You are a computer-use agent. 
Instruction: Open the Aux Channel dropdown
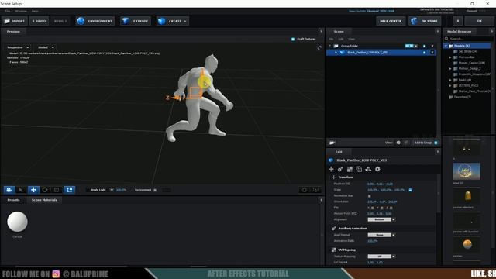click(x=381, y=235)
